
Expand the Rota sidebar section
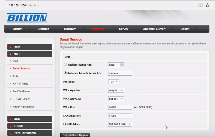click(x=30, y=47)
